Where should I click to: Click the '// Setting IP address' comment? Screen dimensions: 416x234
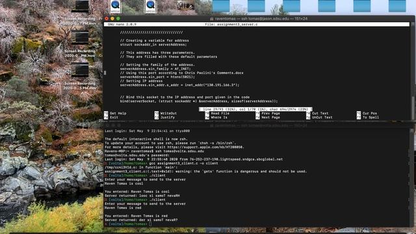141,81
